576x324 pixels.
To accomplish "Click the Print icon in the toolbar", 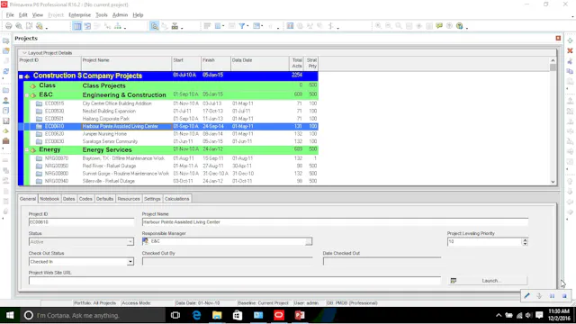I will (x=8, y=26).
